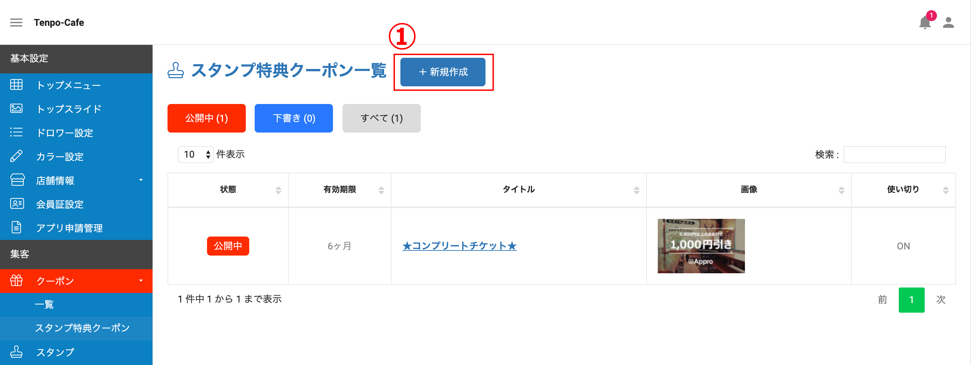Image resolution: width=971 pixels, height=365 pixels.
Task: Click the スタンプ stamp icon in sidebar
Action: (16, 351)
